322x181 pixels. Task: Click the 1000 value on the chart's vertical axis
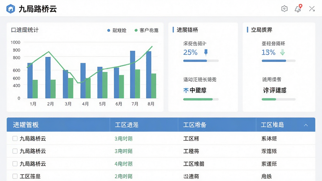click(x=15, y=42)
